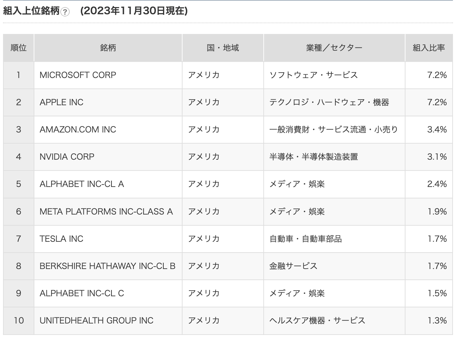The image size is (458, 341).
Task: Select the 銘柄 column header
Action: 108,48
